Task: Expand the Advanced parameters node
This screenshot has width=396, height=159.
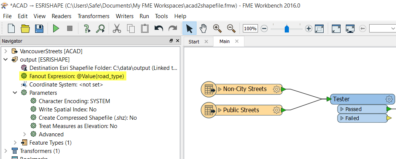Action: [x=25, y=134]
